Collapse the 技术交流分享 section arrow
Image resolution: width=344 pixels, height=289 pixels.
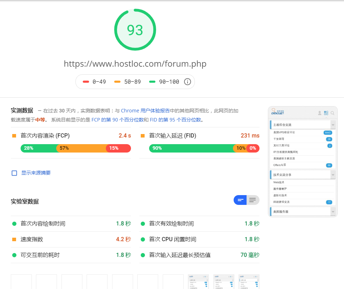333,175
